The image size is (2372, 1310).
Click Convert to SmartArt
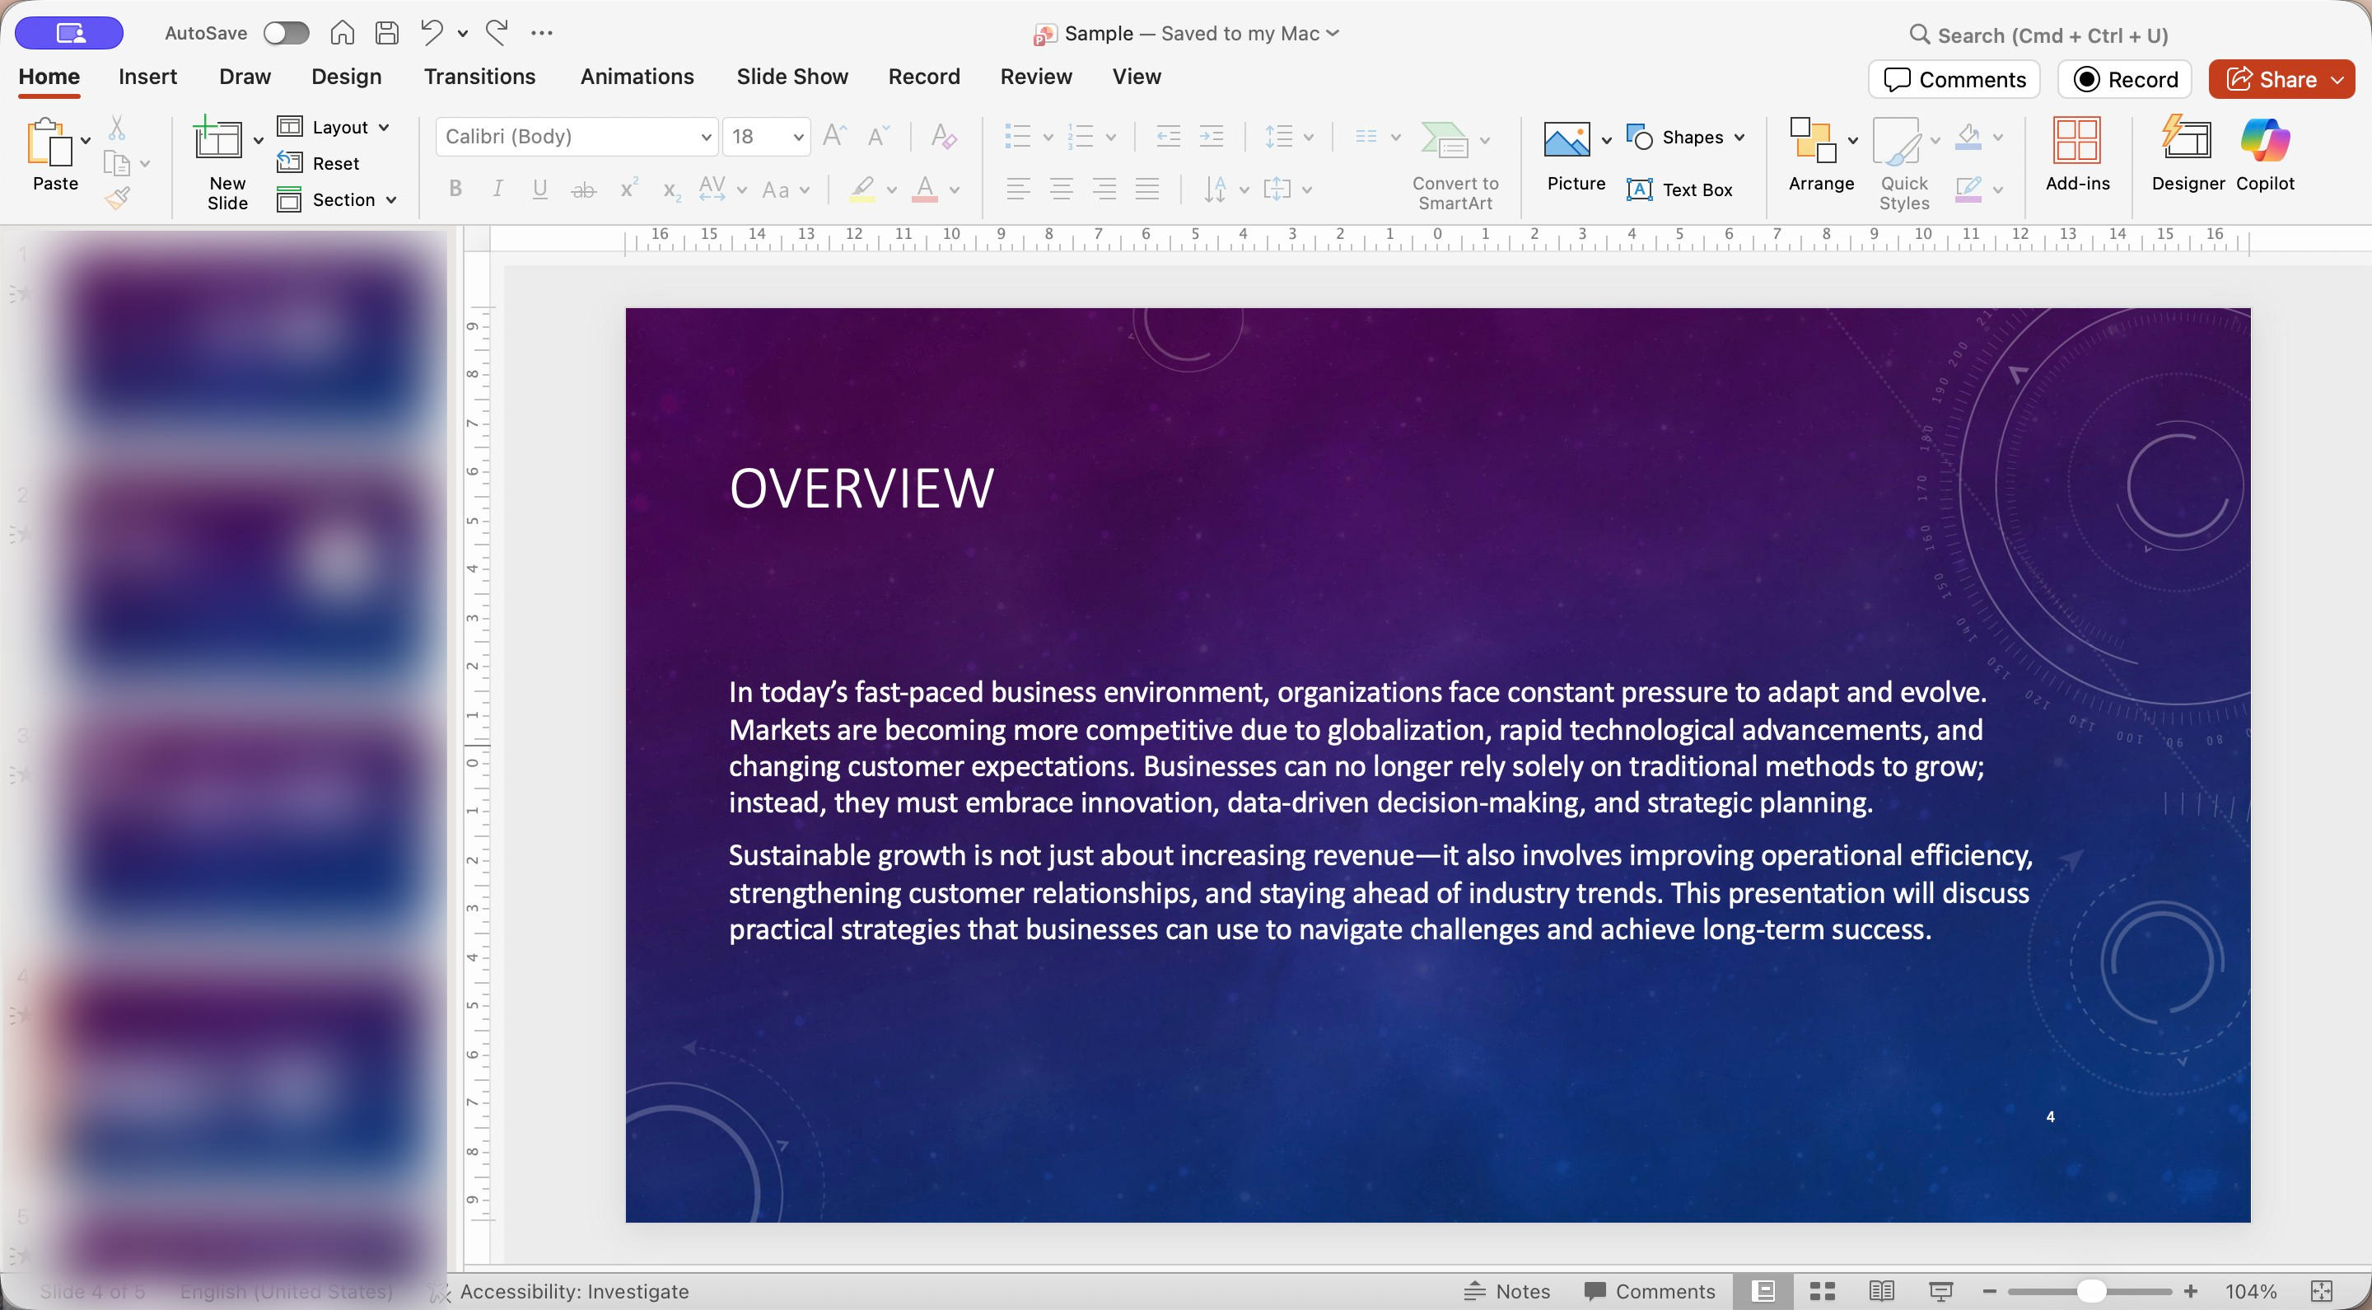point(1454,164)
